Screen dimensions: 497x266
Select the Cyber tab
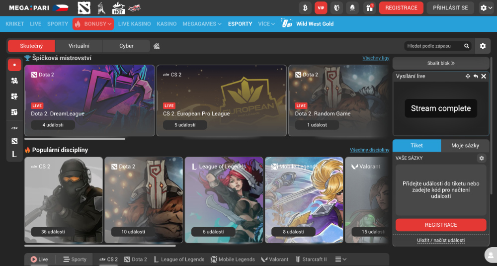[126, 46]
